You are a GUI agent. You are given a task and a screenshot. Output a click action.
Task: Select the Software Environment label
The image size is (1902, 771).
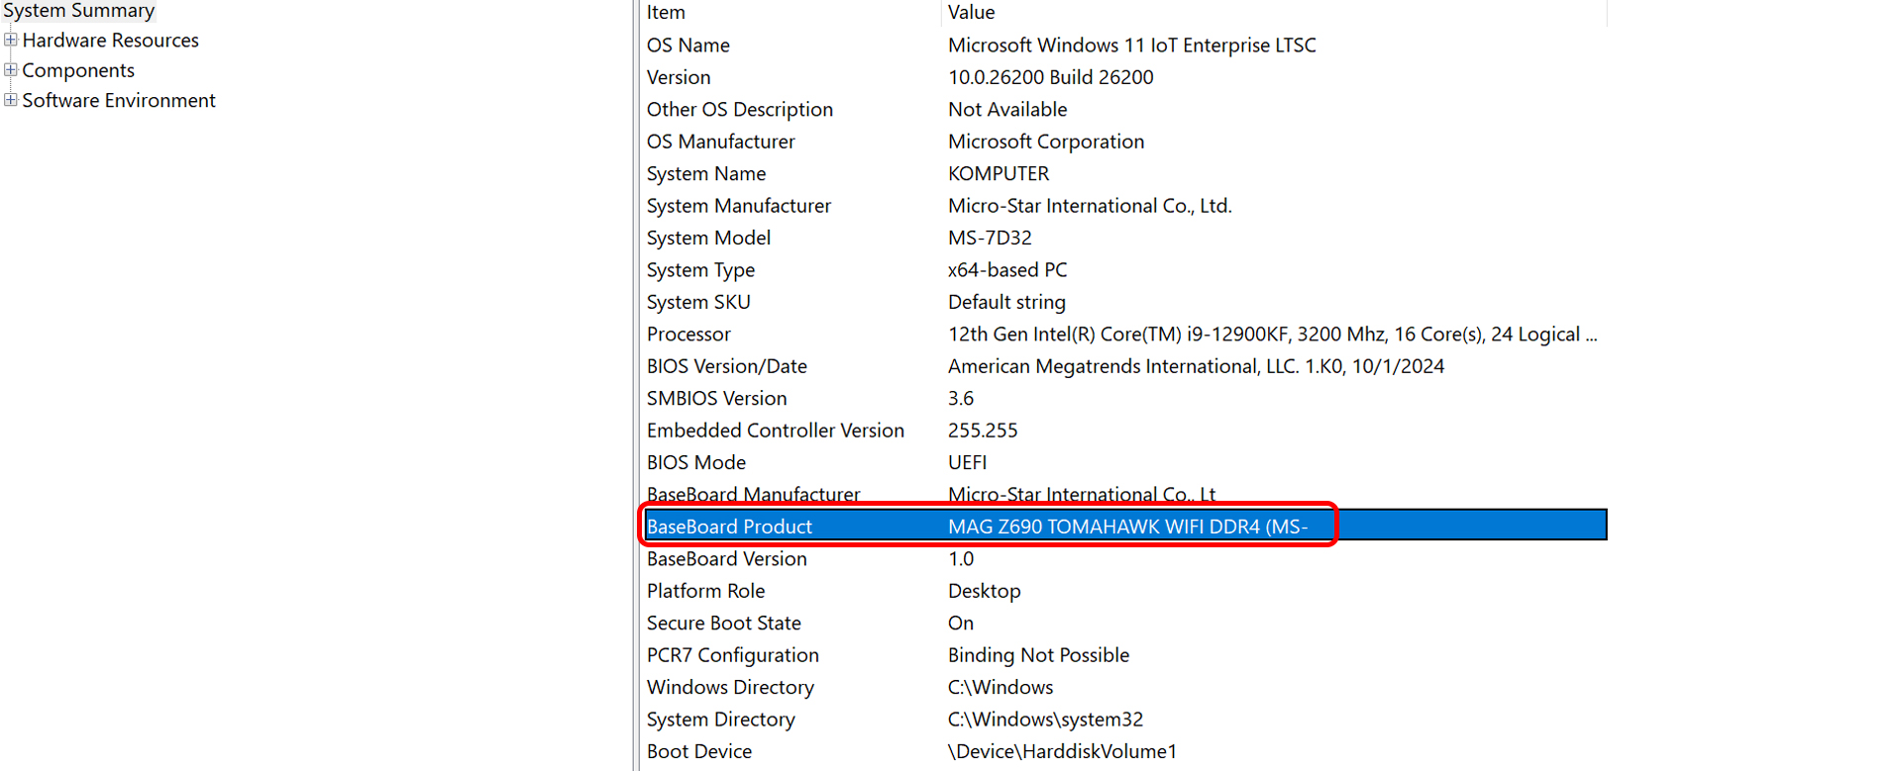[x=119, y=100]
